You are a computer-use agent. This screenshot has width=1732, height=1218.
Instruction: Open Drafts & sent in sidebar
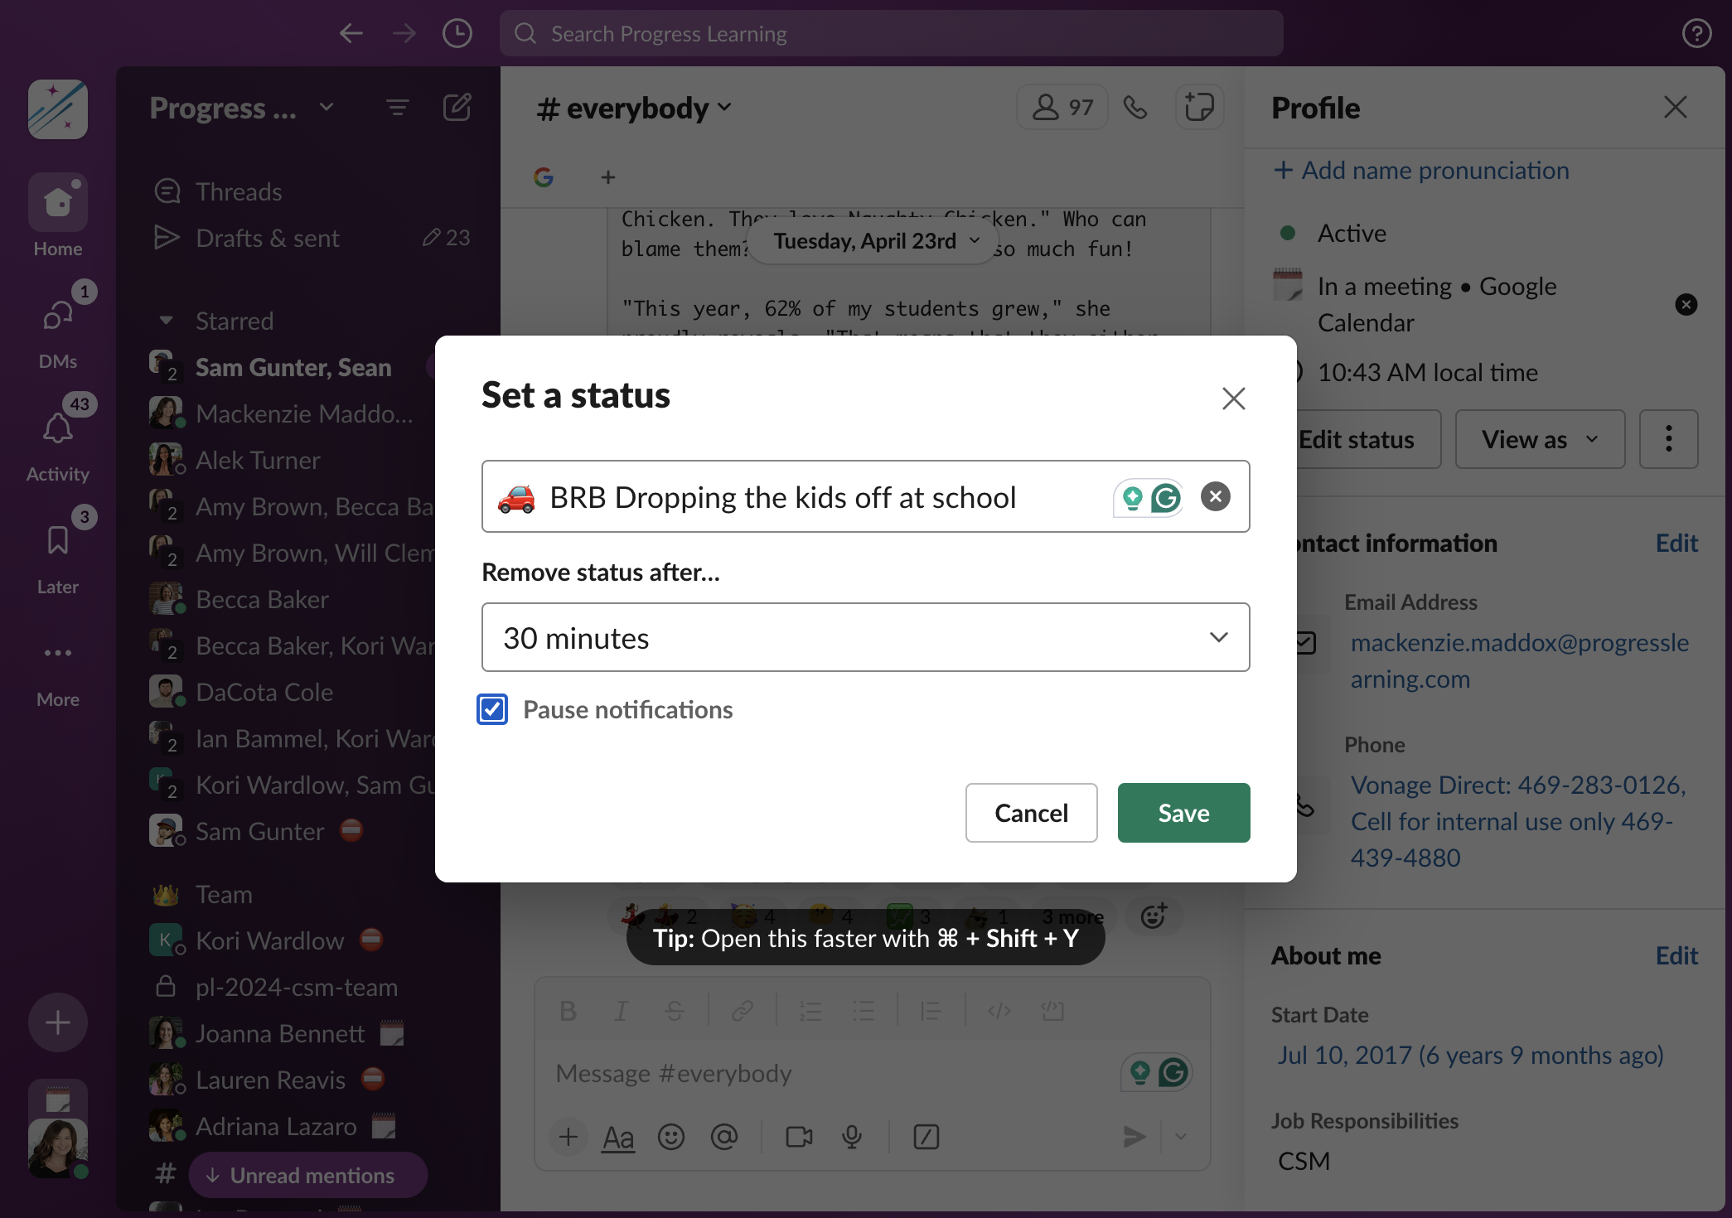pyautogui.click(x=268, y=238)
